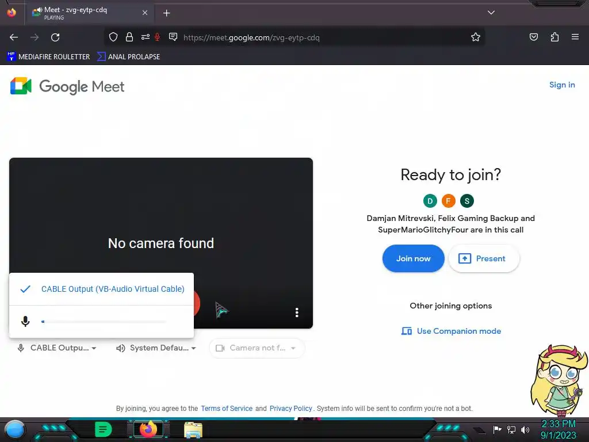Click the red microphone permission indicator
The image size is (589, 442).
click(x=158, y=37)
